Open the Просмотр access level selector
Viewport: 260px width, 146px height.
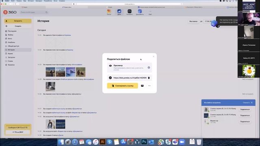point(130,67)
